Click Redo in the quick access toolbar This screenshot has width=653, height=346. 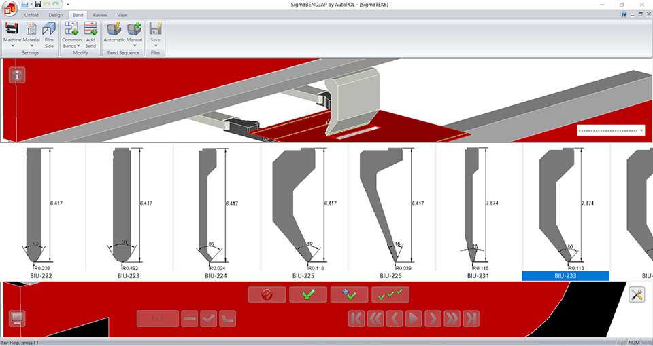[x=56, y=4]
